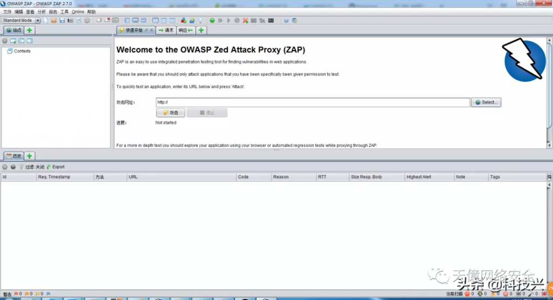Click the New Session toolbar icon

(x=46, y=21)
